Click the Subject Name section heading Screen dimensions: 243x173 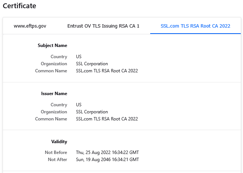click(x=53, y=45)
